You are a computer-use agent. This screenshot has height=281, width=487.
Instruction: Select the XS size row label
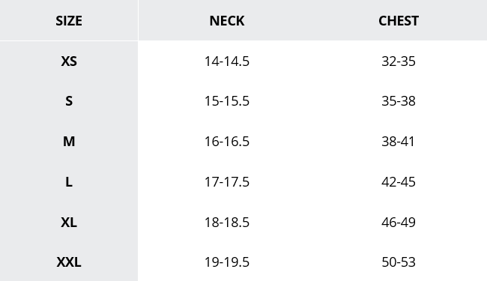69,61
